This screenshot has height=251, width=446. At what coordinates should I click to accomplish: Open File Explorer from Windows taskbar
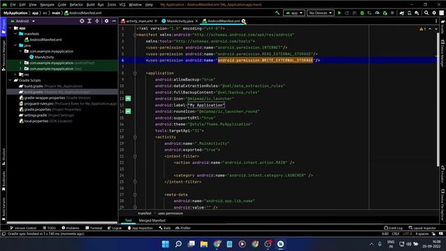tap(204, 244)
